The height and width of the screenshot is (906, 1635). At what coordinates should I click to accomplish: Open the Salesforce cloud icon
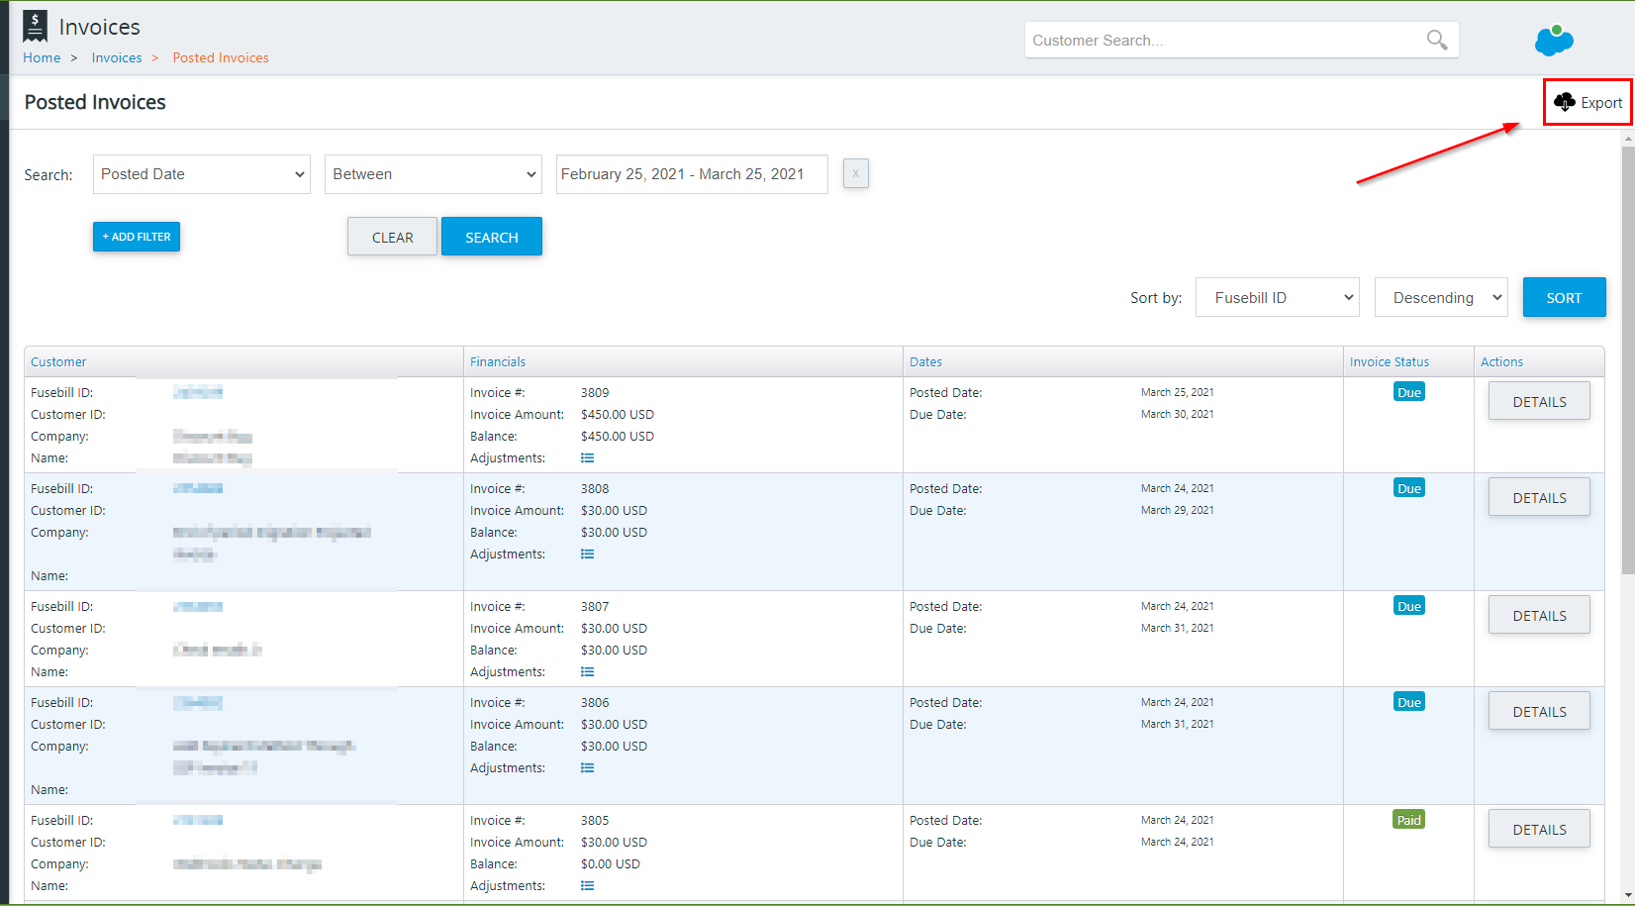coord(1554,40)
